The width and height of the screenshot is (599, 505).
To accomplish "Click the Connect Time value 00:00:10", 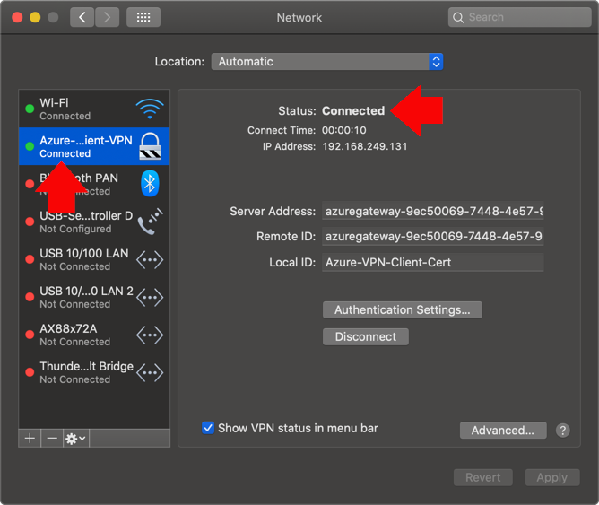I will click(x=343, y=130).
